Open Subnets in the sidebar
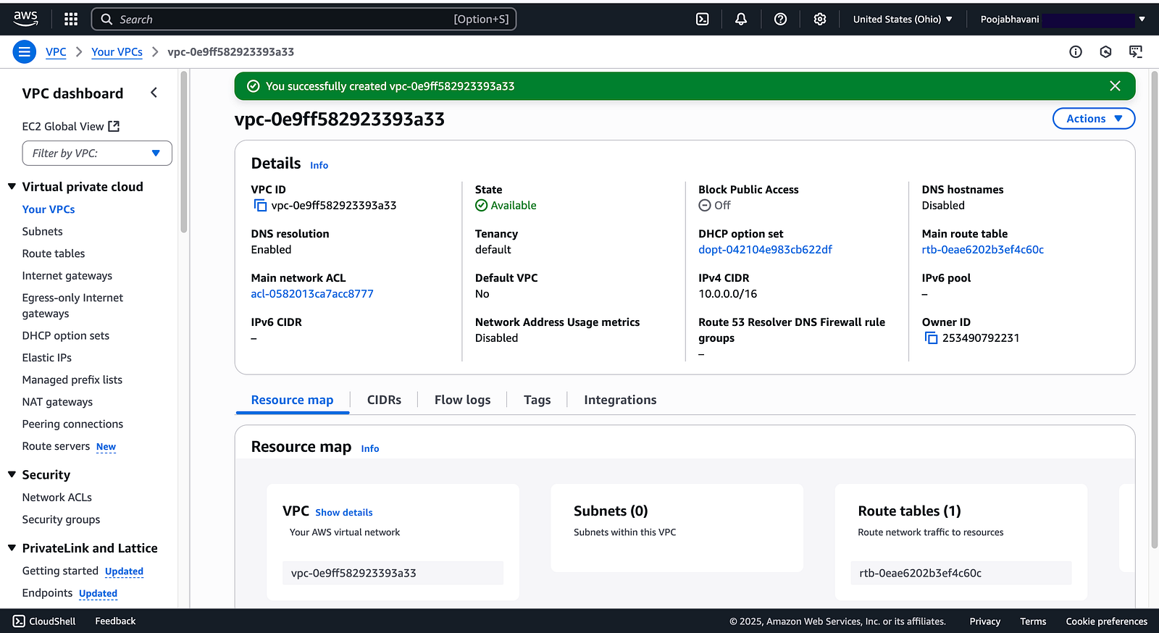 (43, 232)
